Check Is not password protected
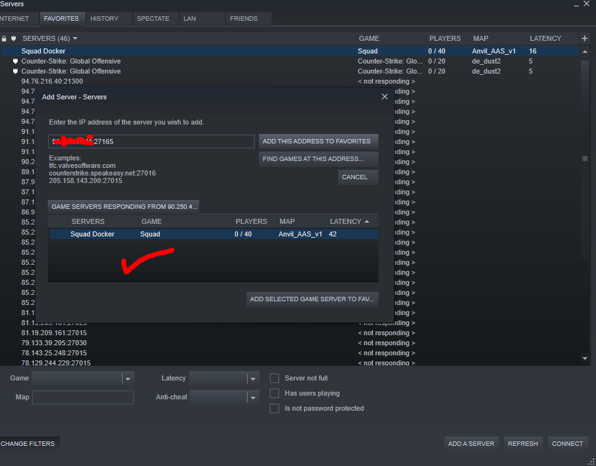Screen dimensions: 596x466 274,409
